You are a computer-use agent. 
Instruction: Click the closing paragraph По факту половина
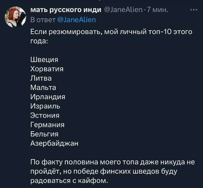(x=113, y=171)
